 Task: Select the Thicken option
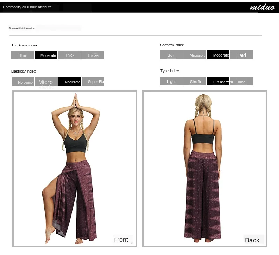(x=92, y=55)
